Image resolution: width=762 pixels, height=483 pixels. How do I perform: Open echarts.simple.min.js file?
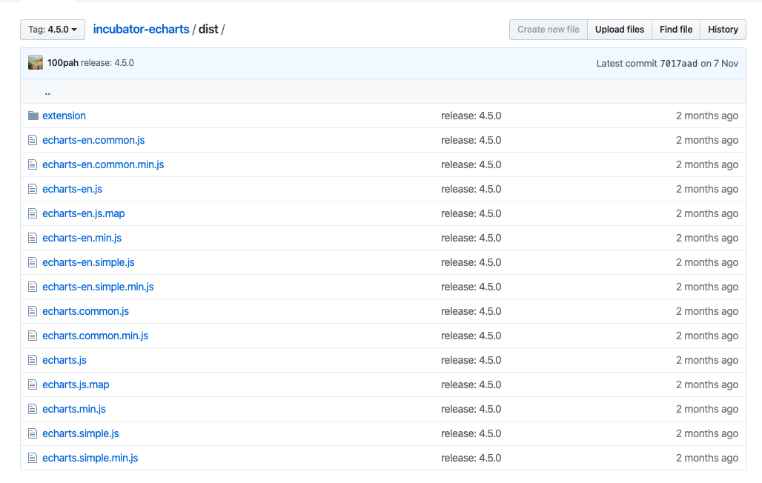[x=90, y=458]
